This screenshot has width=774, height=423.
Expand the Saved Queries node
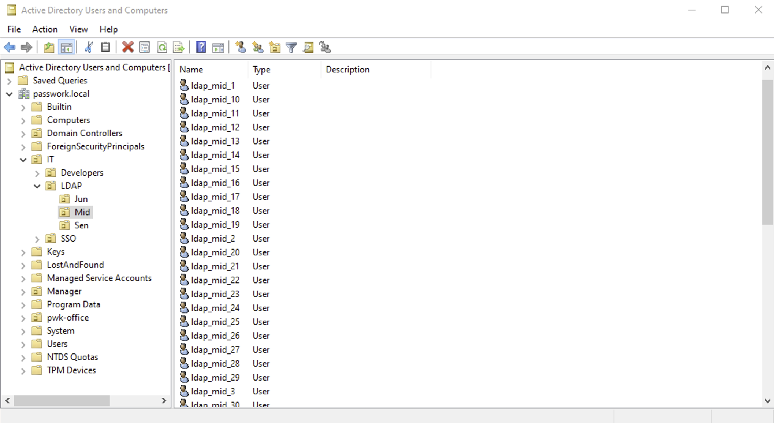pos(10,81)
